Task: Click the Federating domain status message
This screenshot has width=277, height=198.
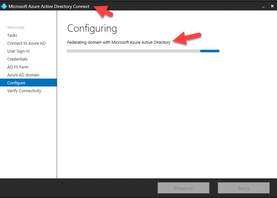Action: pos(119,42)
